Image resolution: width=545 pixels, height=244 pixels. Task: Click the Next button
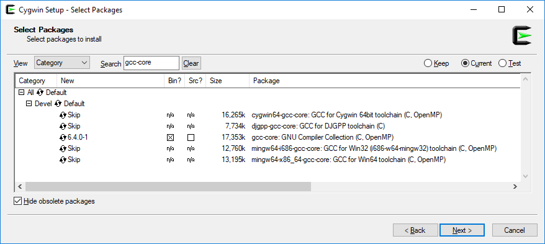pyautogui.click(x=462, y=230)
